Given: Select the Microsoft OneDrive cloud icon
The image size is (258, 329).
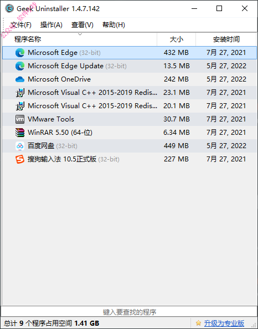Looking at the screenshot, I should [x=20, y=79].
